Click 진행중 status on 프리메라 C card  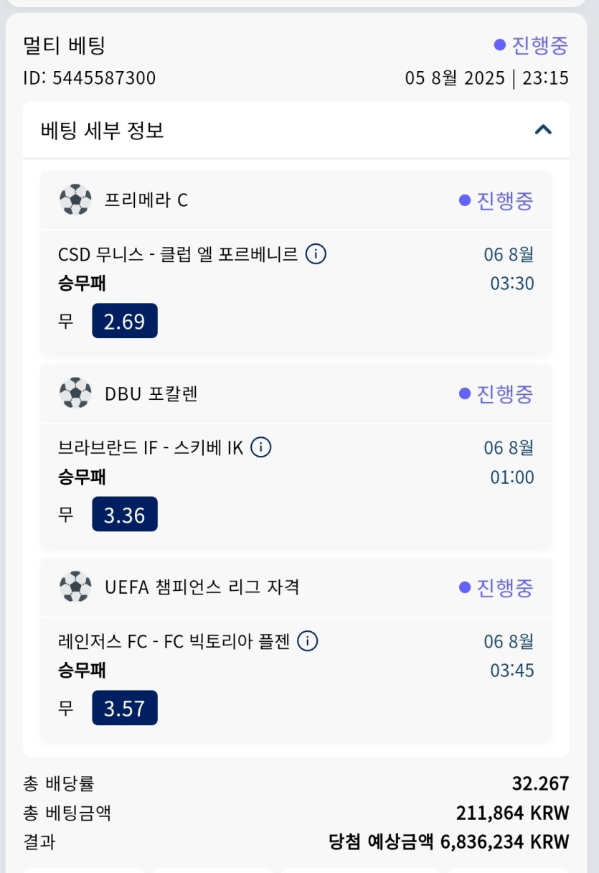496,200
